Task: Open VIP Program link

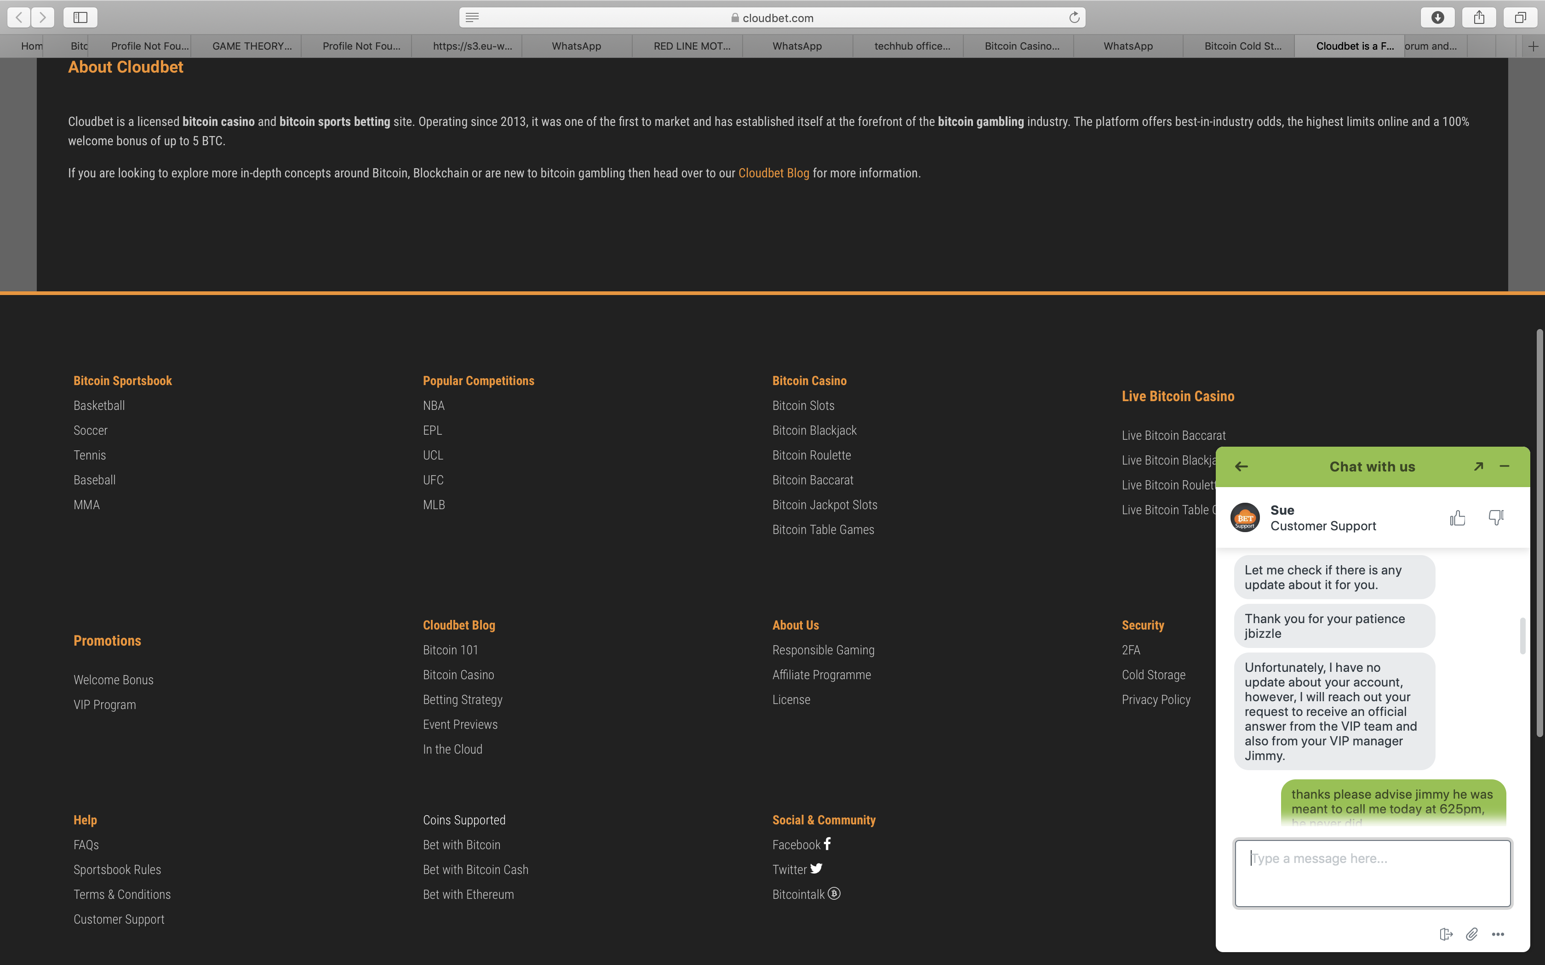Action: tap(104, 704)
